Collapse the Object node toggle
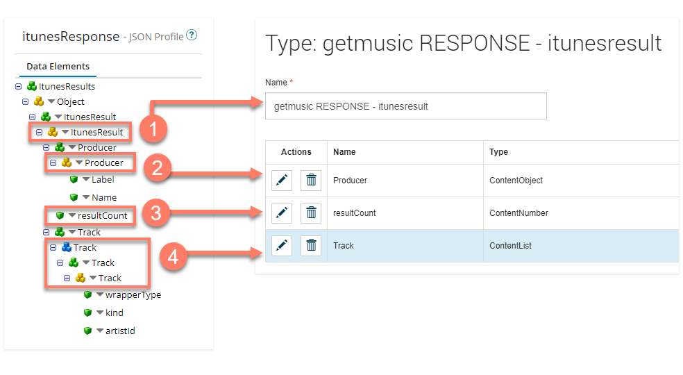This screenshot has width=683, height=375. 25,101
